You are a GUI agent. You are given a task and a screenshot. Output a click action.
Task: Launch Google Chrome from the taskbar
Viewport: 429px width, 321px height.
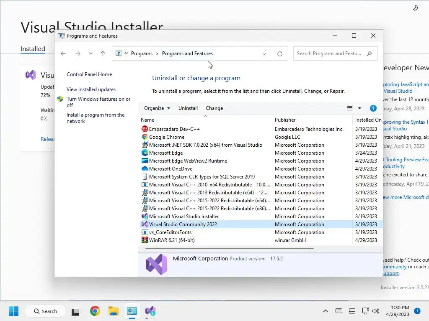point(95,311)
